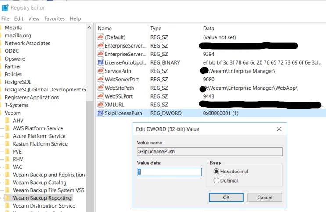Viewport: 326px width, 212px height.
Task: Open the Edit menu
Action: click(x=19, y=18)
